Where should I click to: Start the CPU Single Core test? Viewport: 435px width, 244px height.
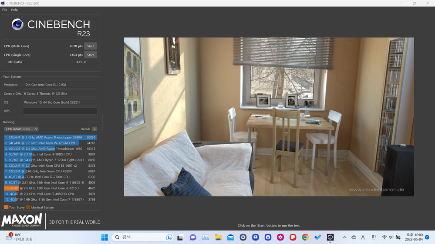[91, 55]
